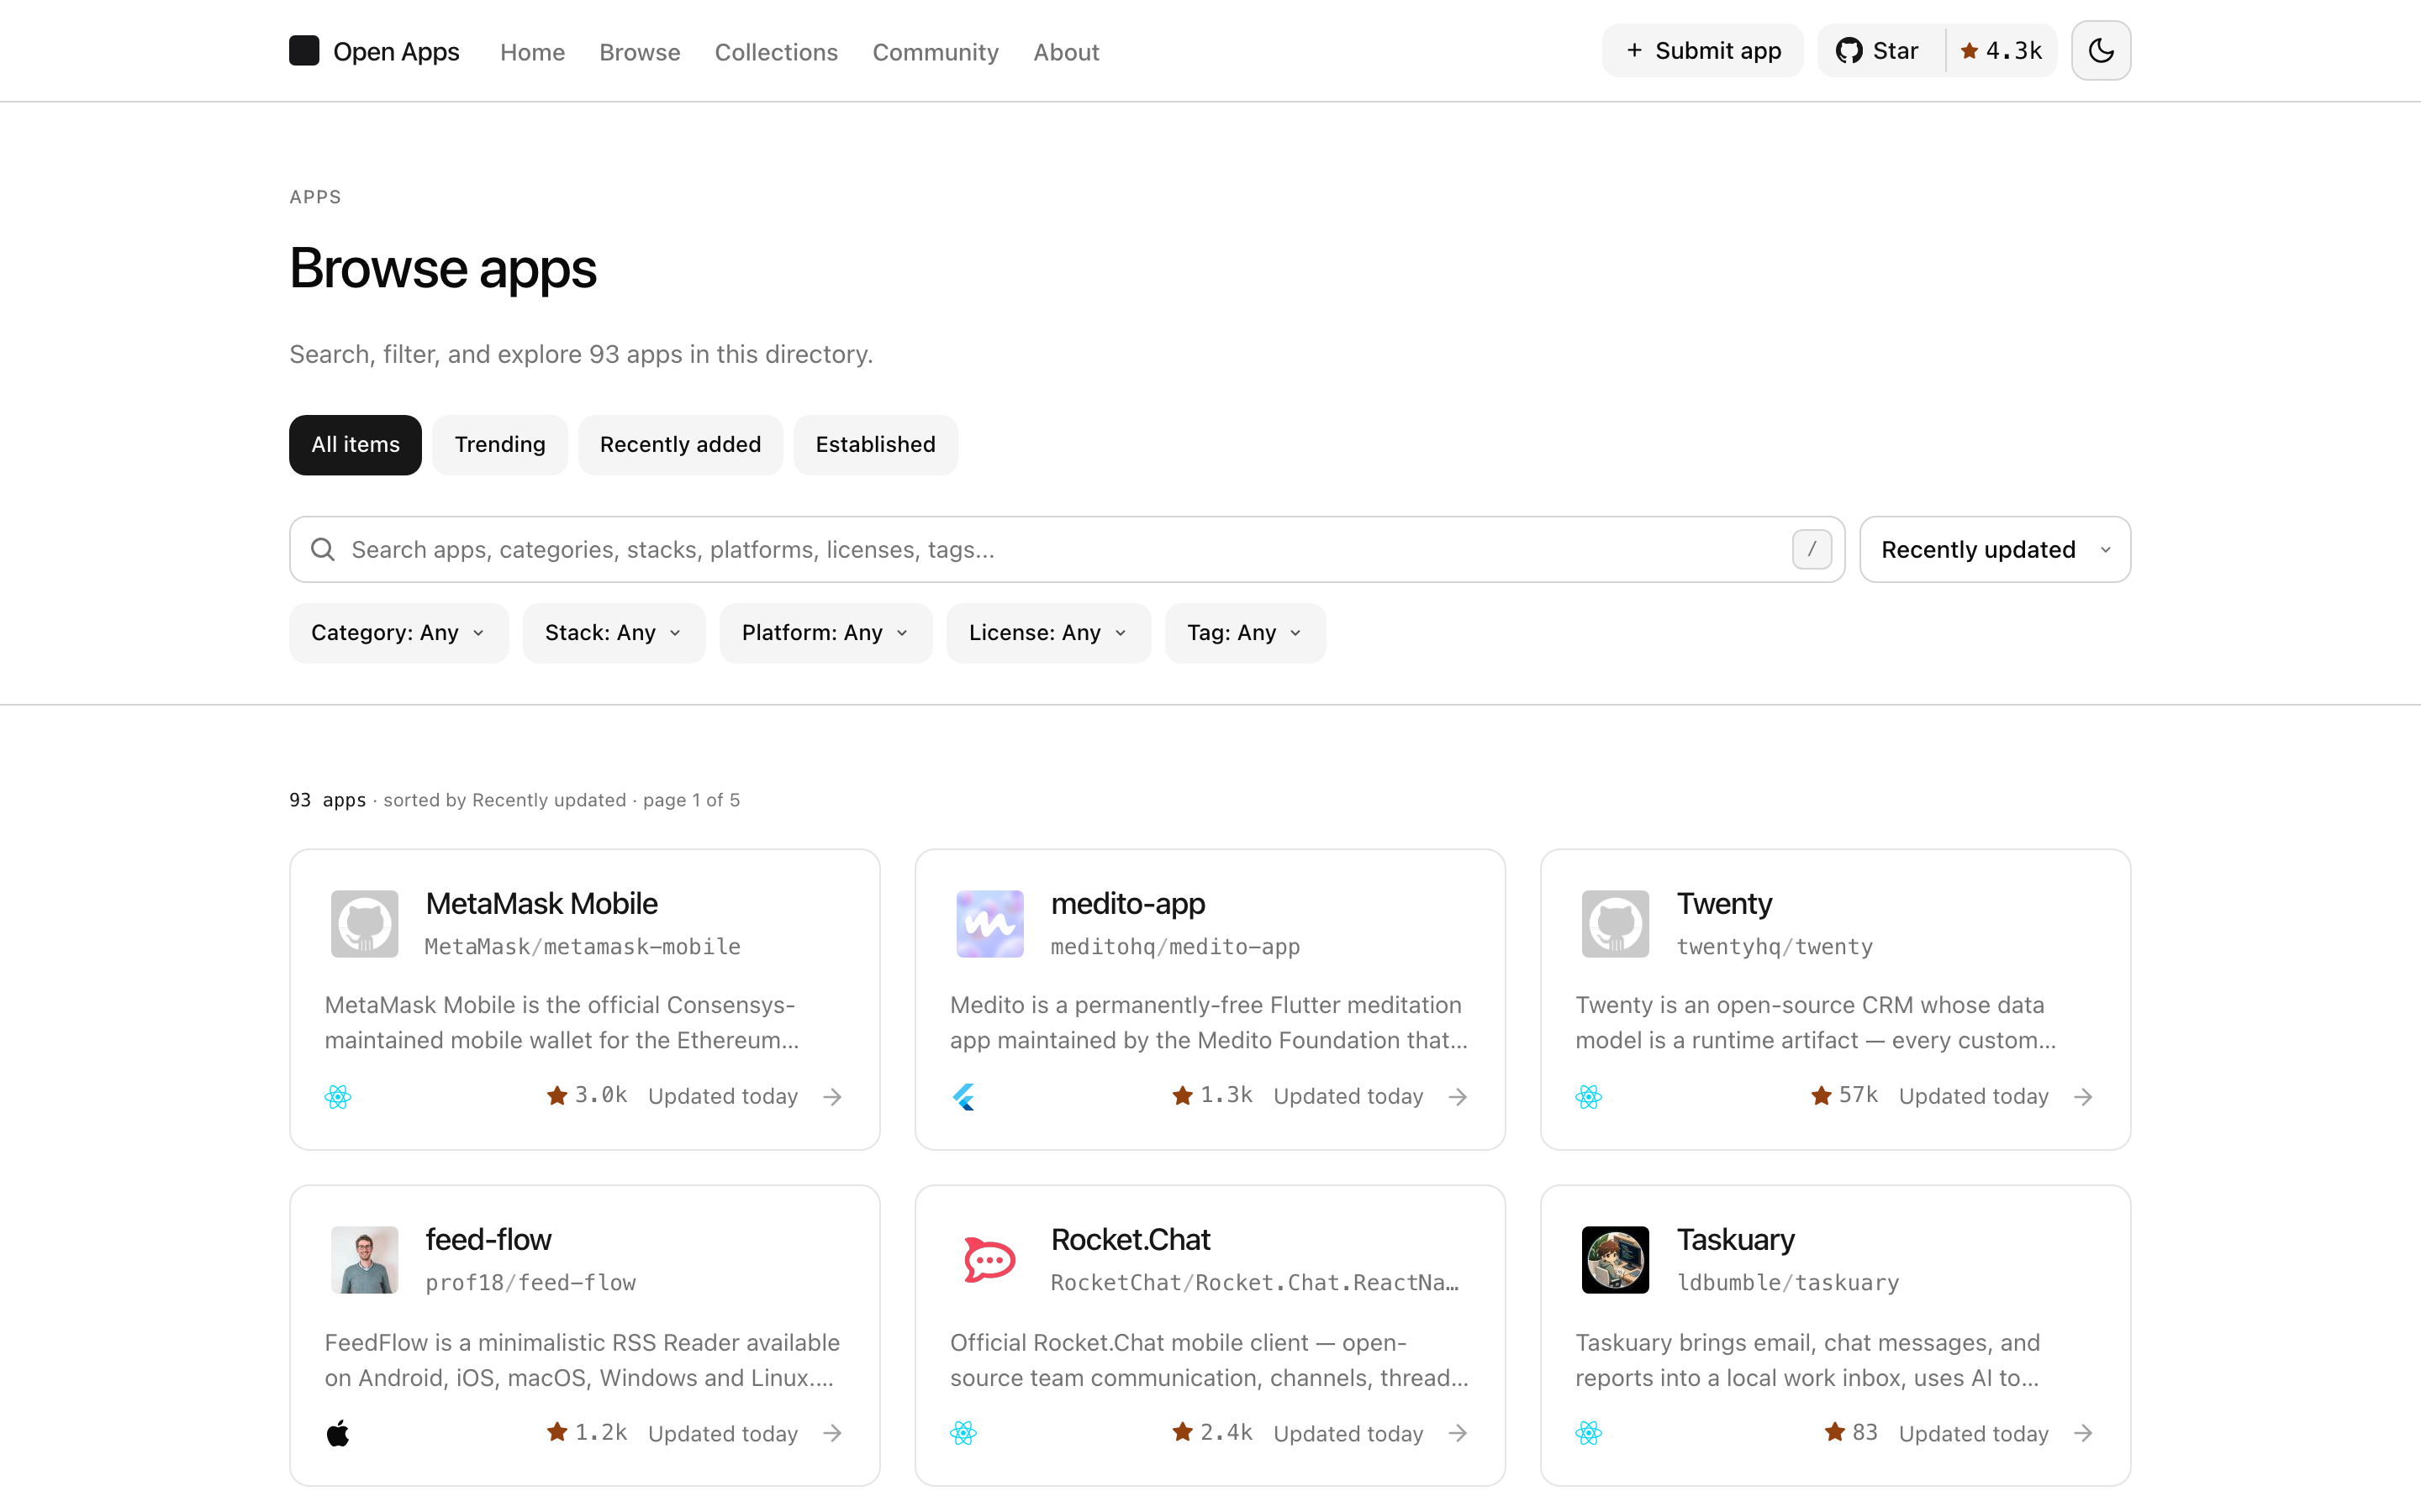Click Twenty title text
The width and height of the screenshot is (2421, 1512).
pos(1725,904)
